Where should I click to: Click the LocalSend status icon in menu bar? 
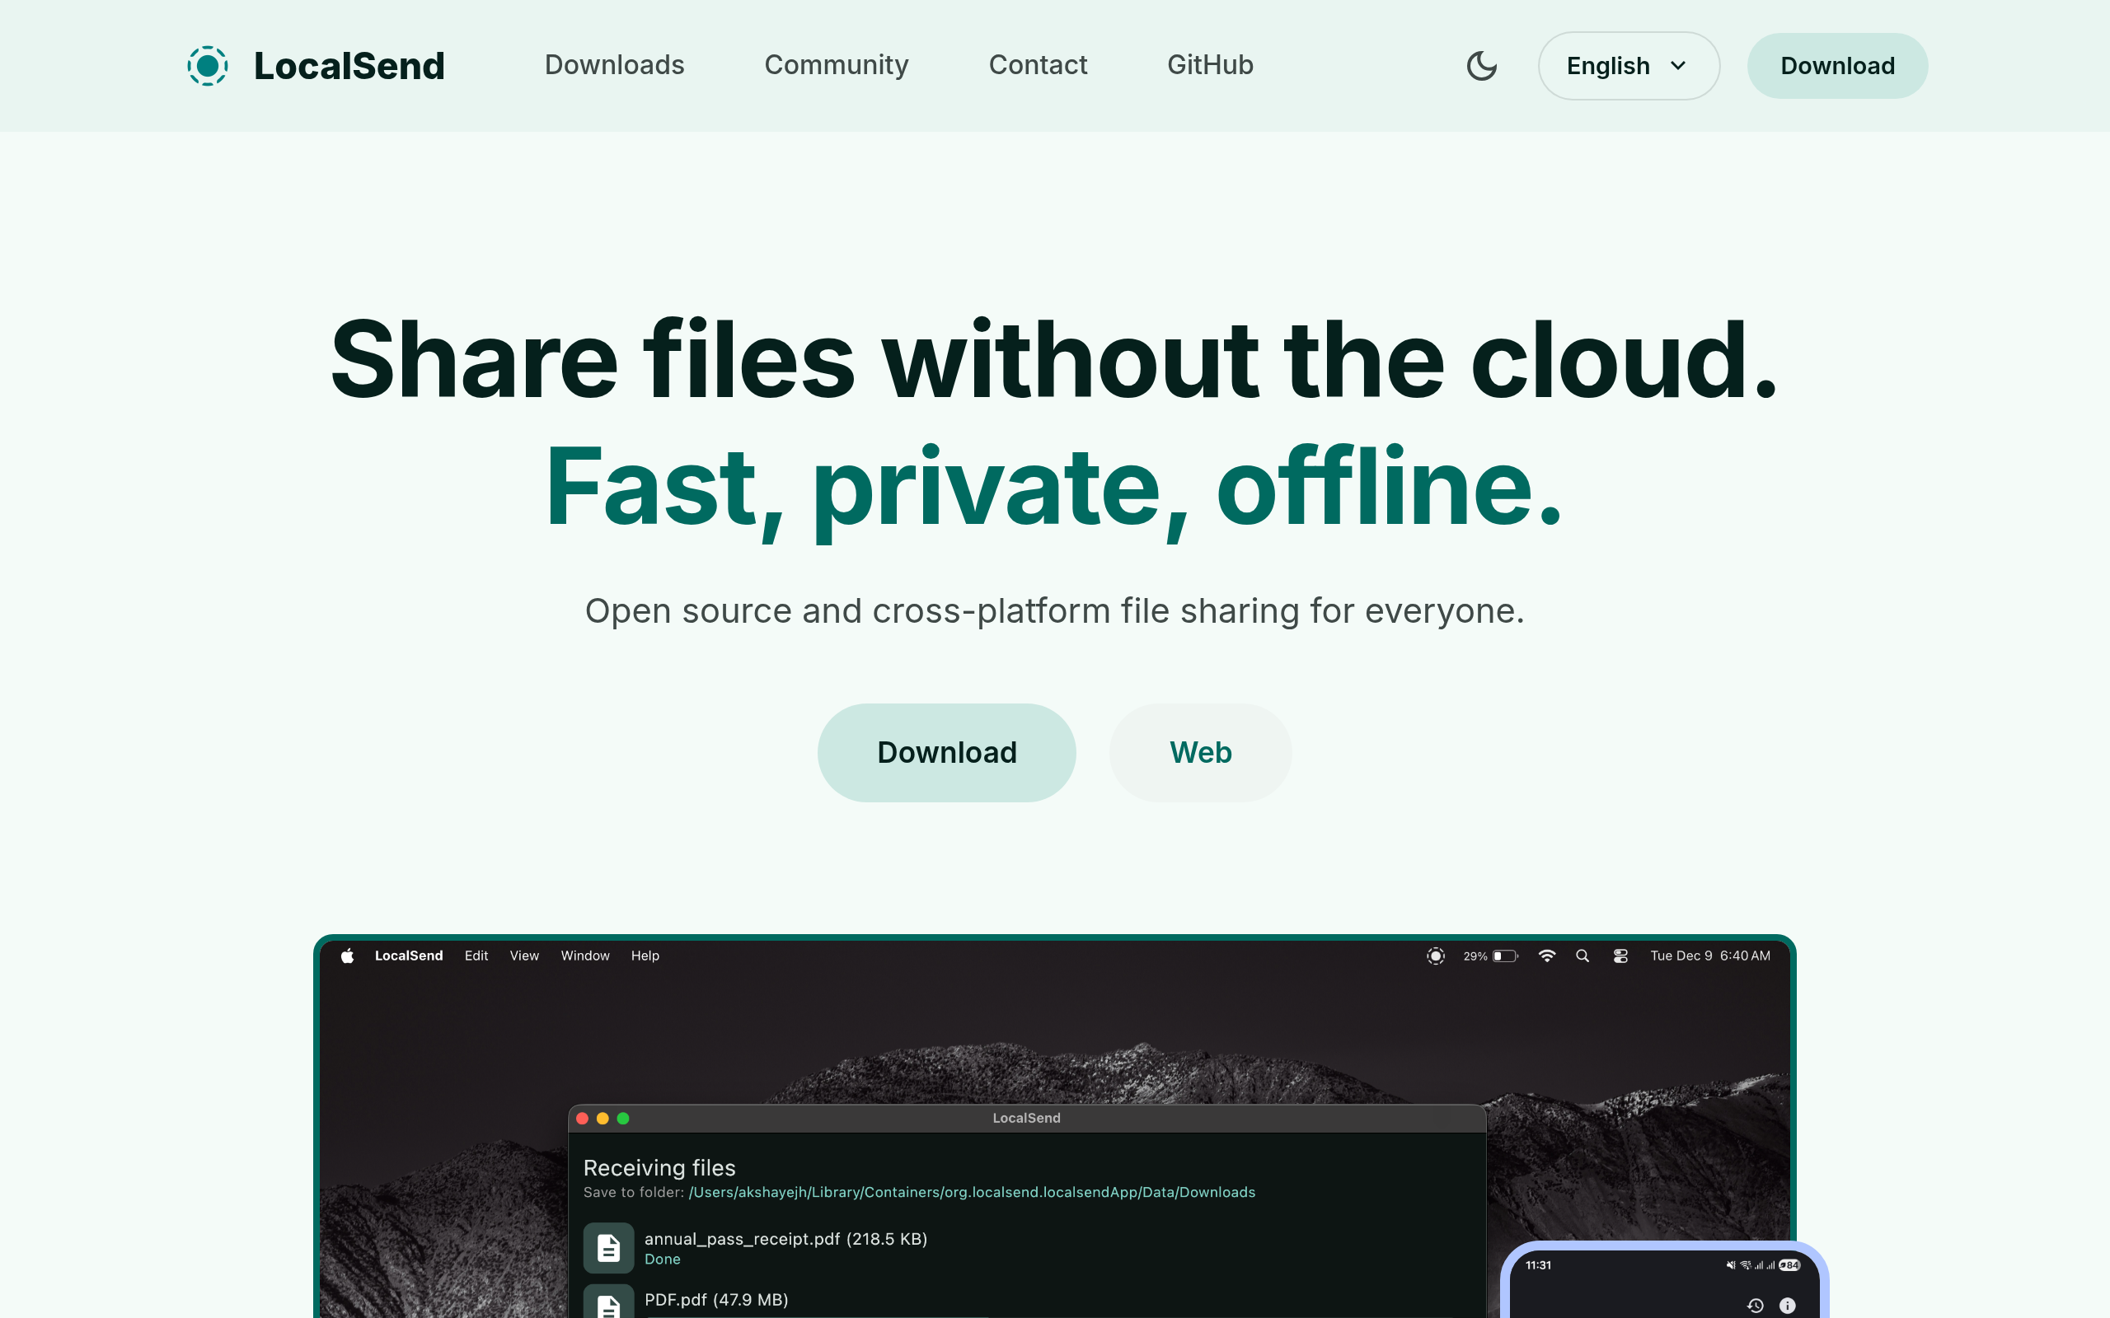click(x=1435, y=956)
